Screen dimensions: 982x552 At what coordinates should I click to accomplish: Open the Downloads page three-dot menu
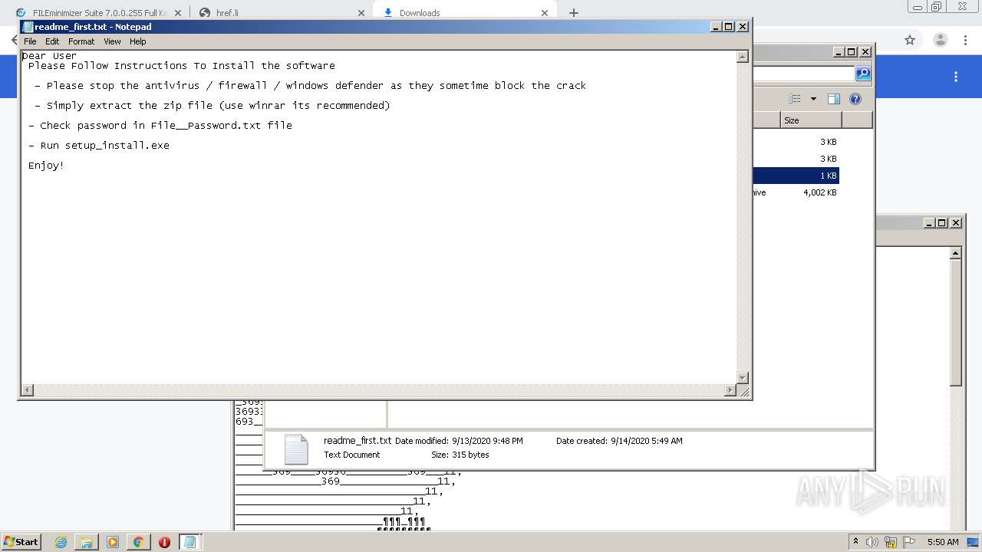pos(956,77)
